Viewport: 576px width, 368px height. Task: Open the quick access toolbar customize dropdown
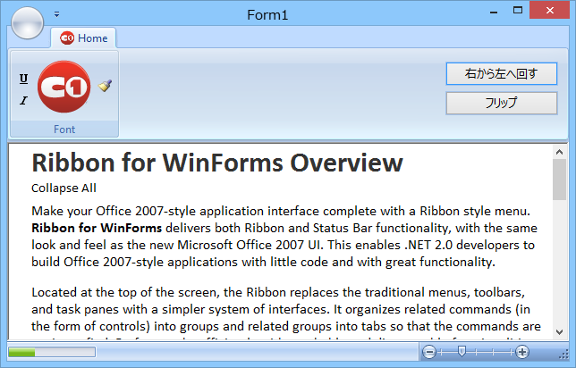coord(56,14)
